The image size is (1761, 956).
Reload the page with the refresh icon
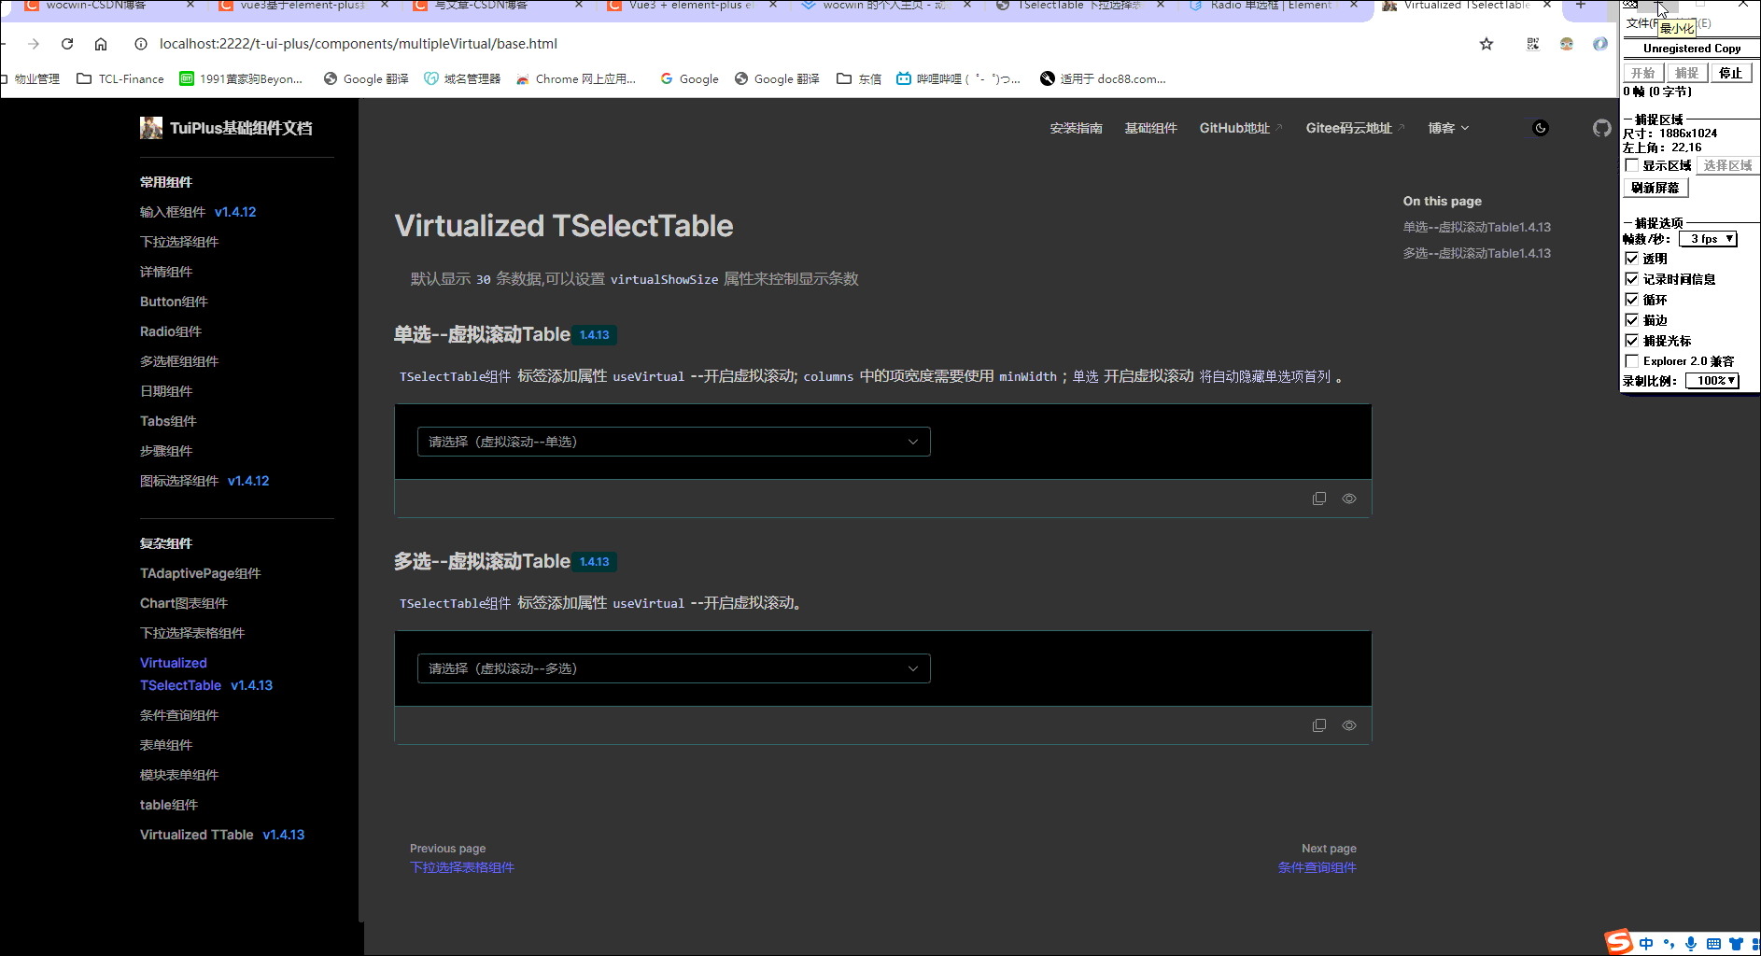click(x=65, y=43)
